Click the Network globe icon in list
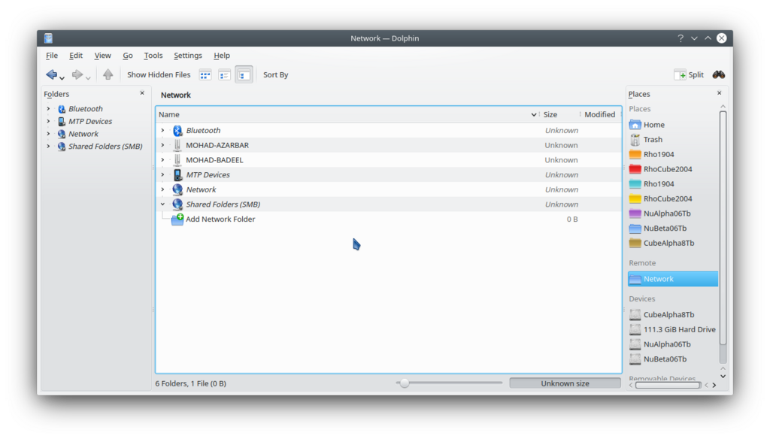The height and width of the screenshot is (439, 770). point(177,189)
